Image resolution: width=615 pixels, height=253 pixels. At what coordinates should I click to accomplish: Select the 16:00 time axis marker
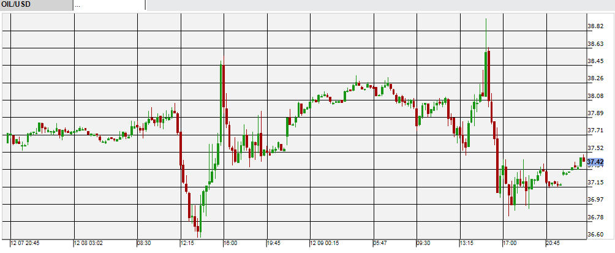pyautogui.click(x=230, y=243)
